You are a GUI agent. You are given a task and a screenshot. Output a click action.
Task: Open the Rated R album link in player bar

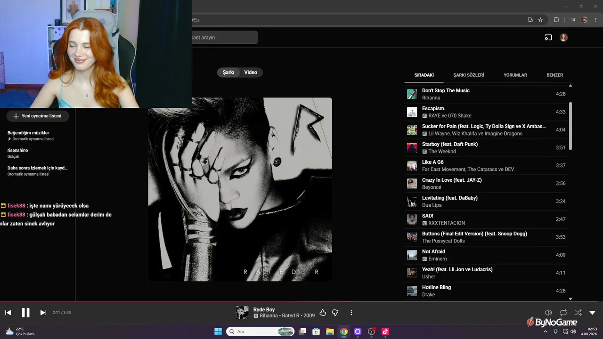(x=292, y=316)
